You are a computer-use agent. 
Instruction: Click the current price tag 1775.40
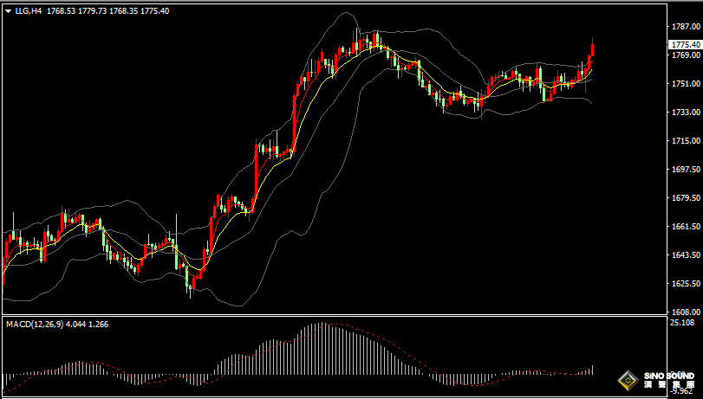(x=685, y=44)
